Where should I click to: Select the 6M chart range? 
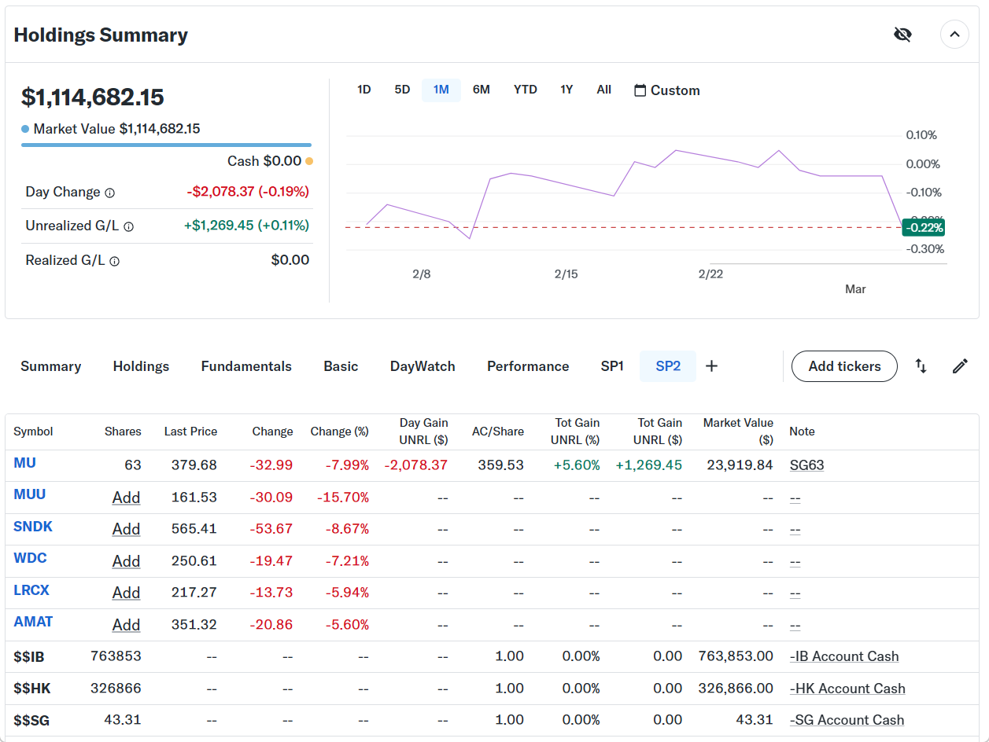481,90
